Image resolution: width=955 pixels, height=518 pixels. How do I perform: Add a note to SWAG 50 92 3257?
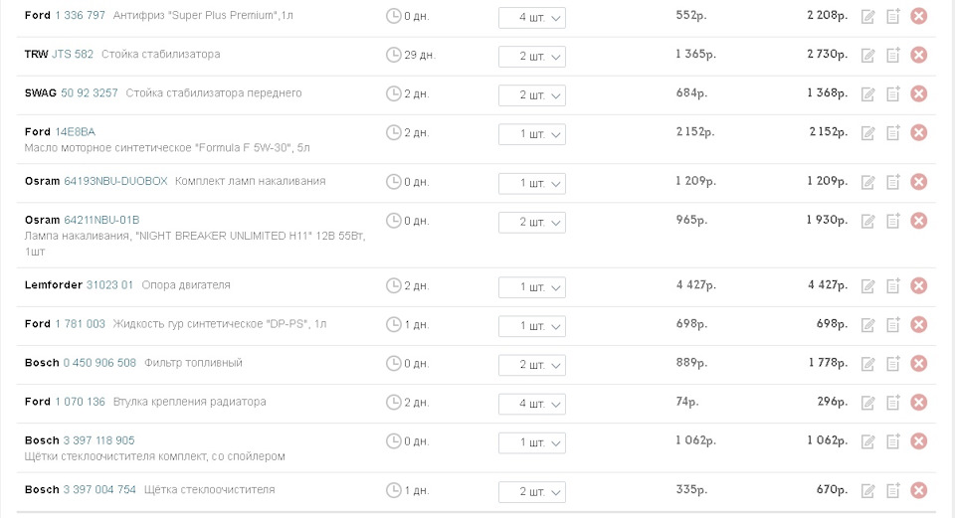pyautogui.click(x=893, y=93)
